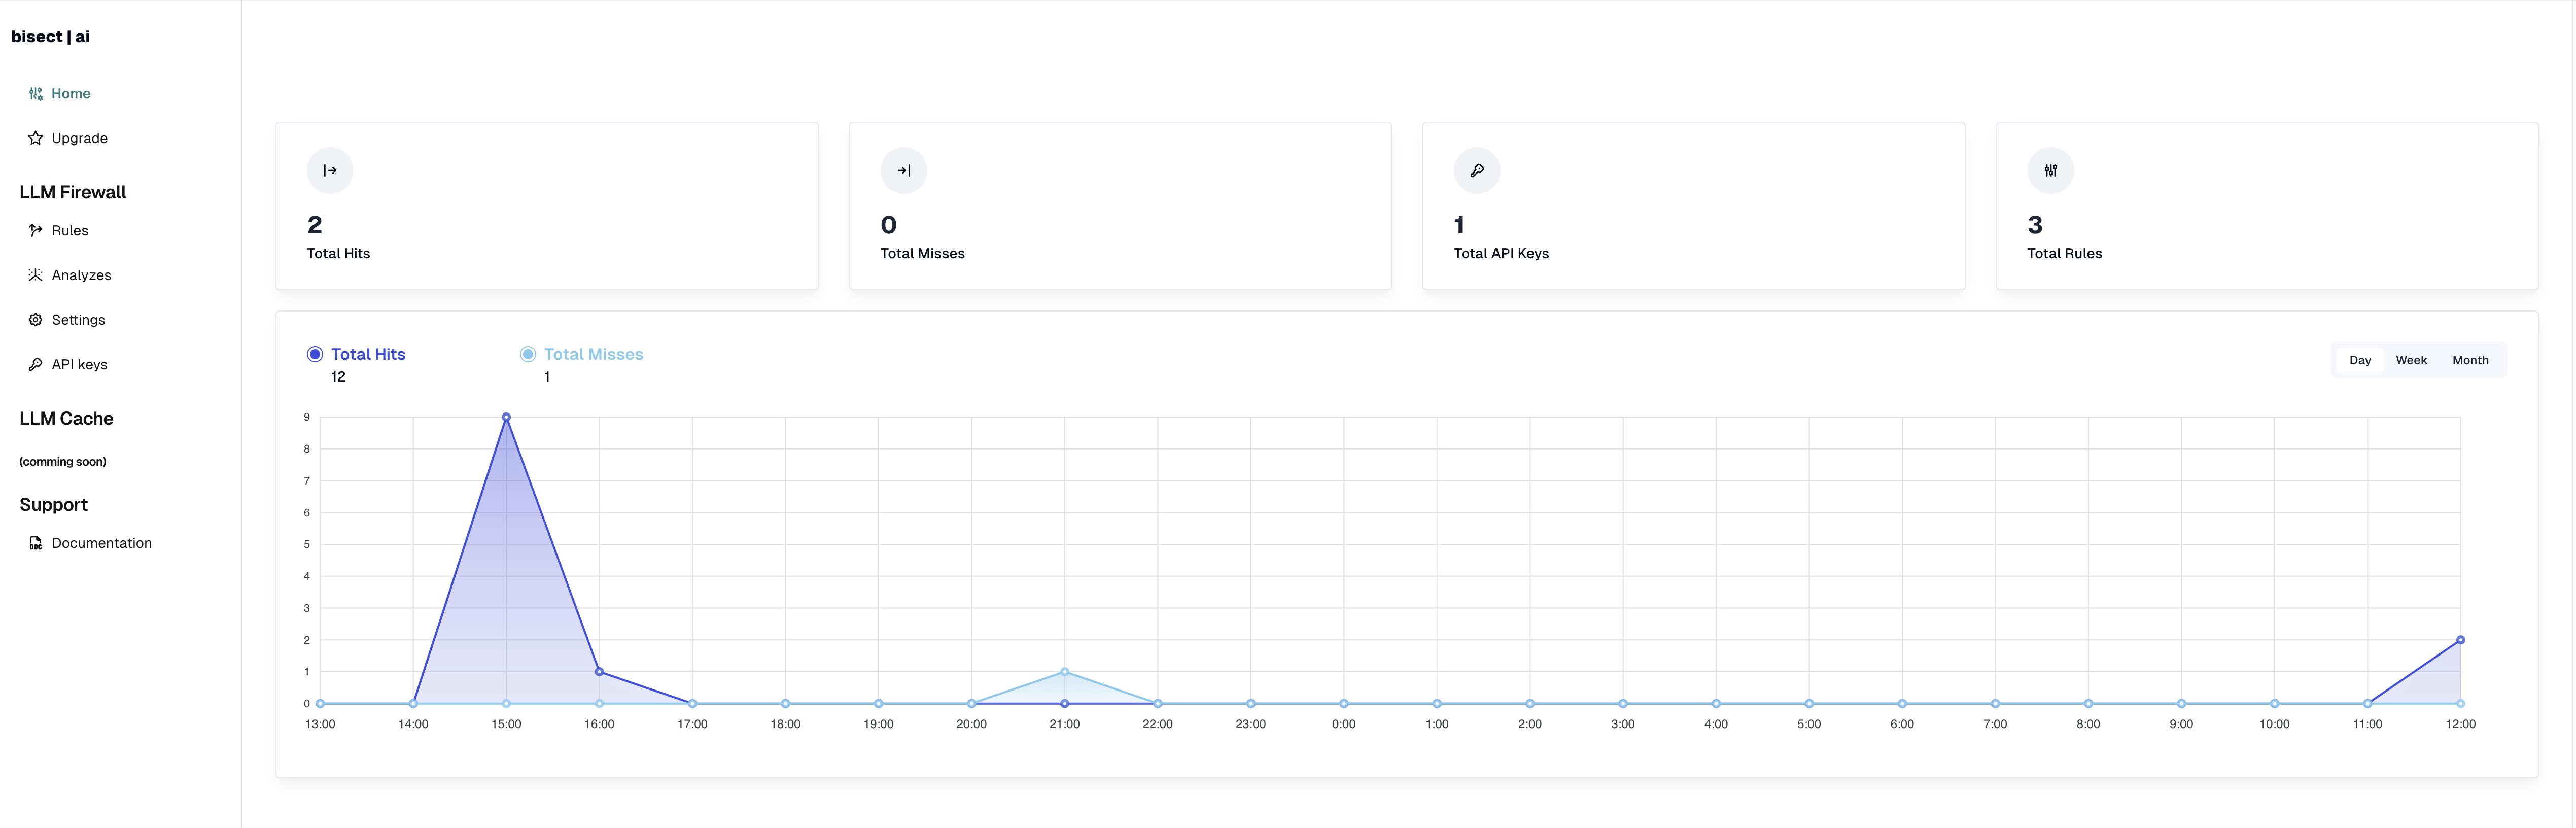Open API keys page

[x=79, y=365]
